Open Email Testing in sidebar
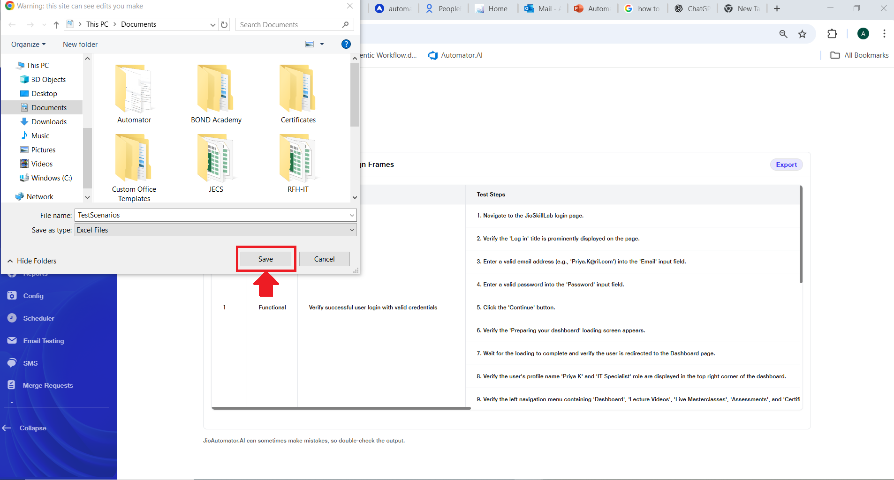Viewport: 894px width, 480px height. (43, 341)
